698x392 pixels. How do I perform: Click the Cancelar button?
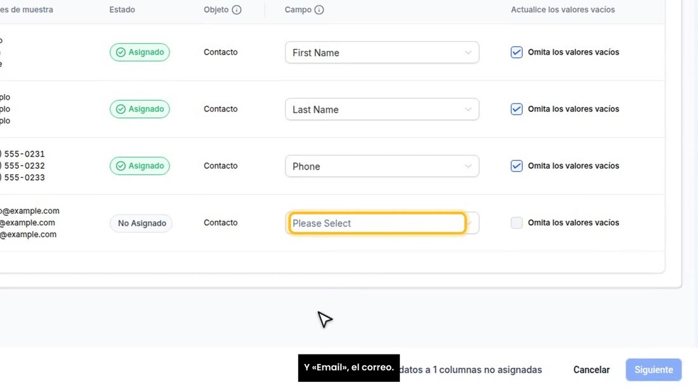pyautogui.click(x=591, y=370)
